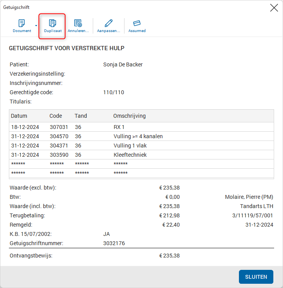Click the Verzekeringsinstelling label
The image size is (283, 288).
pos(38,74)
